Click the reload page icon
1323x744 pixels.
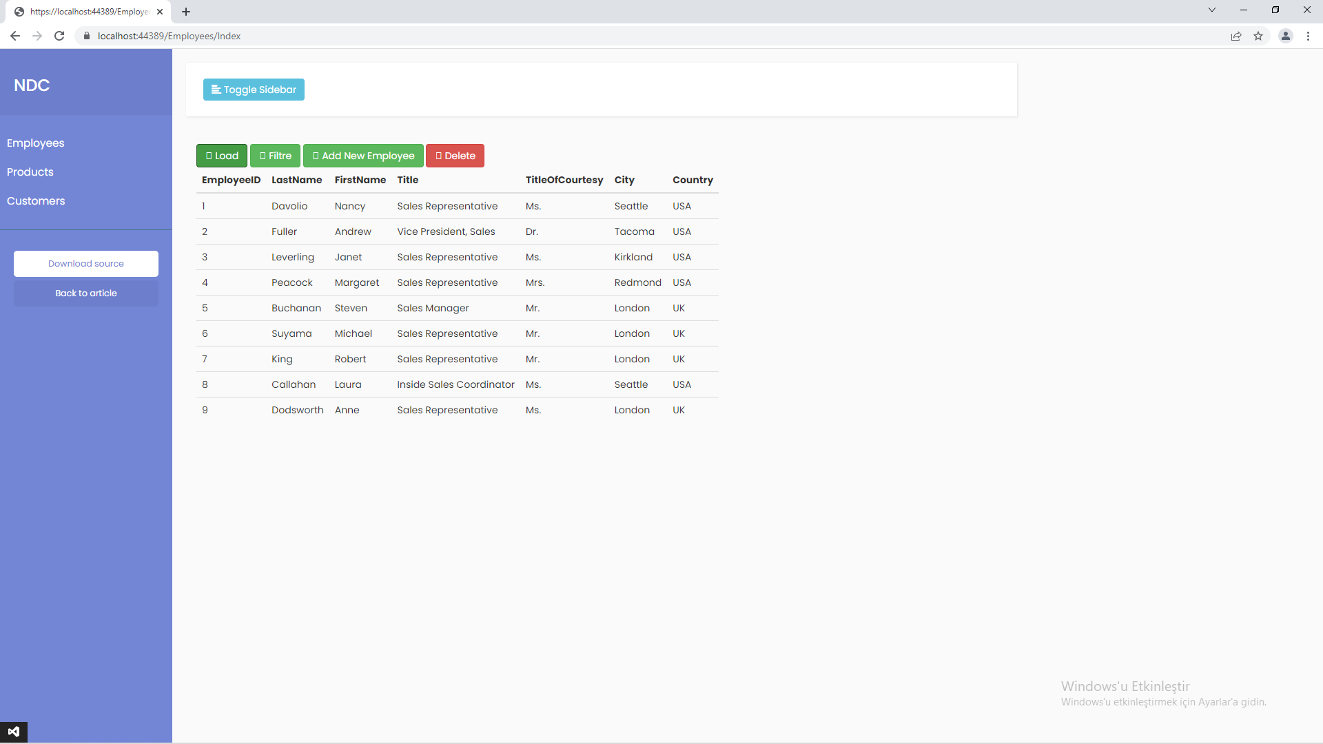click(x=59, y=36)
